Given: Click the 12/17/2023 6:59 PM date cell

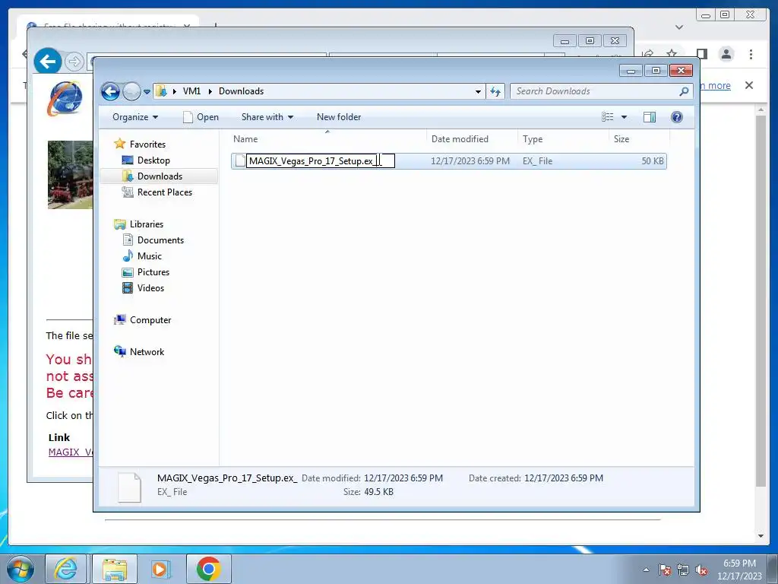Looking at the screenshot, I should tap(470, 161).
